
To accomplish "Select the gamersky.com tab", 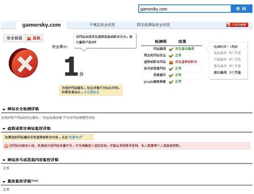I will tap(41, 25).
